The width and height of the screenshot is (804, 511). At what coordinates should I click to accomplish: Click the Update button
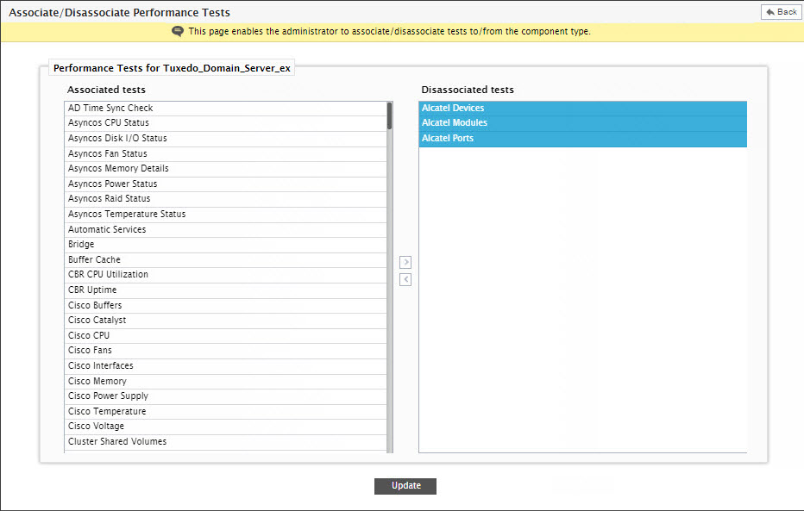pos(405,486)
